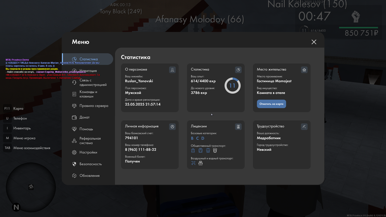
Task: Click the ship license icon
Action: tap(201, 163)
